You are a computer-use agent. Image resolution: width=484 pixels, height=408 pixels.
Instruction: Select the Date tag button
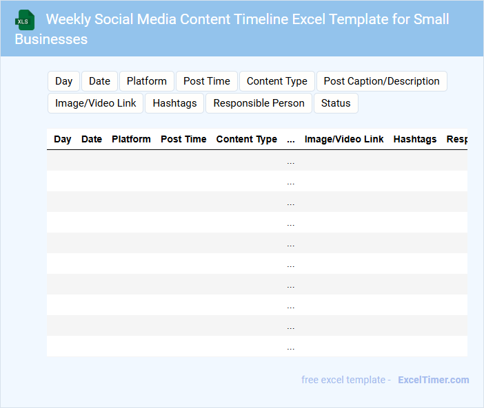(99, 81)
